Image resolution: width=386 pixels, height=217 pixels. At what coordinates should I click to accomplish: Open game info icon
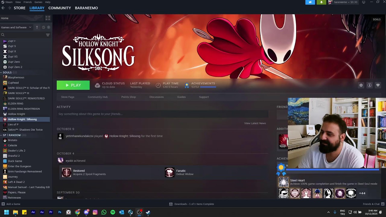[369, 85]
